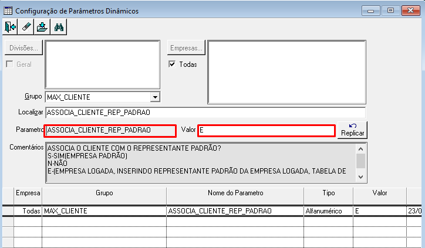Click the Empresas list box
This screenshot has width=425, height=248.
tap(287, 72)
